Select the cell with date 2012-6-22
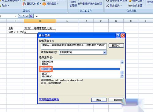 click(x=15, y=32)
